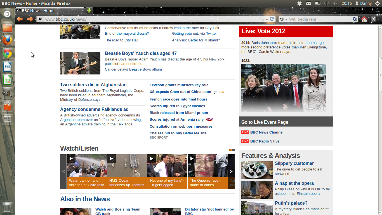This screenshot has width=382, height=215.
Task: Open the URL history dropdown arrow
Action: point(267,19)
